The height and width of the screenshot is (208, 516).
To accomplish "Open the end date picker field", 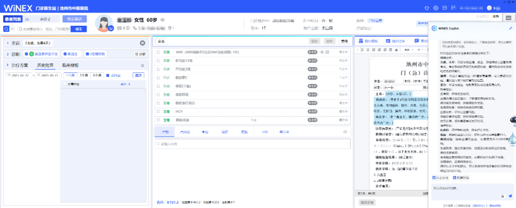I will [49, 75].
